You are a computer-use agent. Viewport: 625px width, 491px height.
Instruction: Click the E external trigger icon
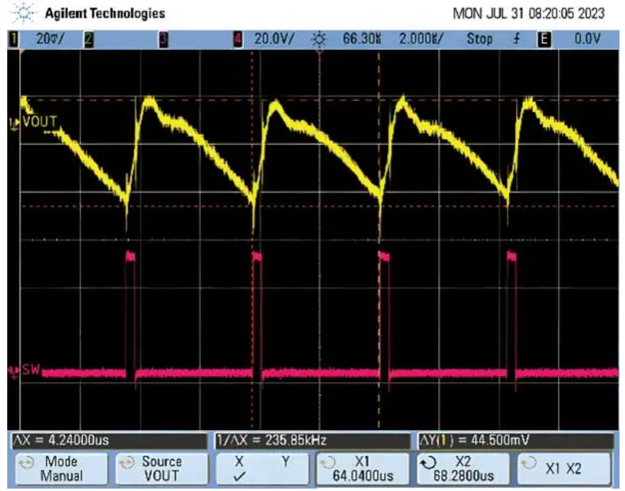pos(544,39)
